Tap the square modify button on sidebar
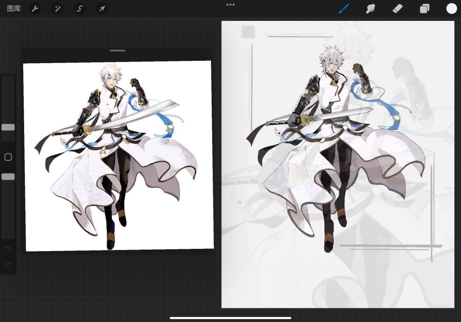 pos(8,157)
